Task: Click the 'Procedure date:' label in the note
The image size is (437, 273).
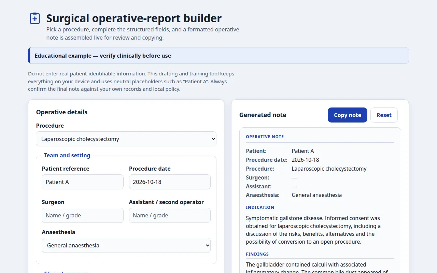Action: 266,160
